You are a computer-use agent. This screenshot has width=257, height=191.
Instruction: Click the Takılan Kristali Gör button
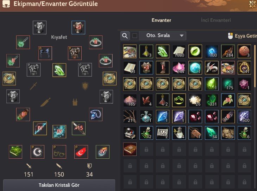tap(59, 185)
